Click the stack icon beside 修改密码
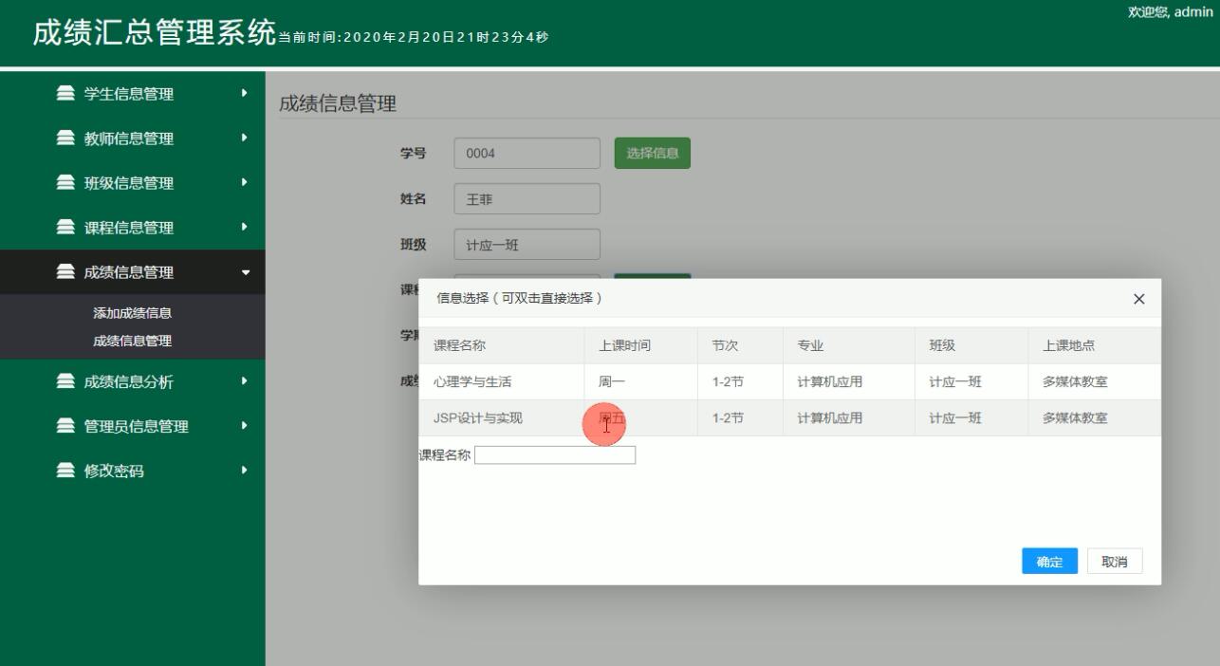The width and height of the screenshot is (1220, 666). pos(65,471)
